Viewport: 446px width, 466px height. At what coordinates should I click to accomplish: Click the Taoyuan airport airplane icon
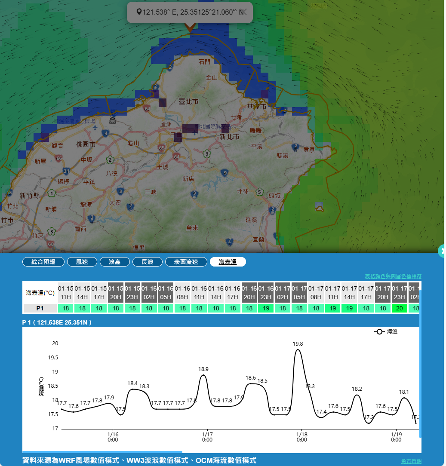tap(95, 128)
